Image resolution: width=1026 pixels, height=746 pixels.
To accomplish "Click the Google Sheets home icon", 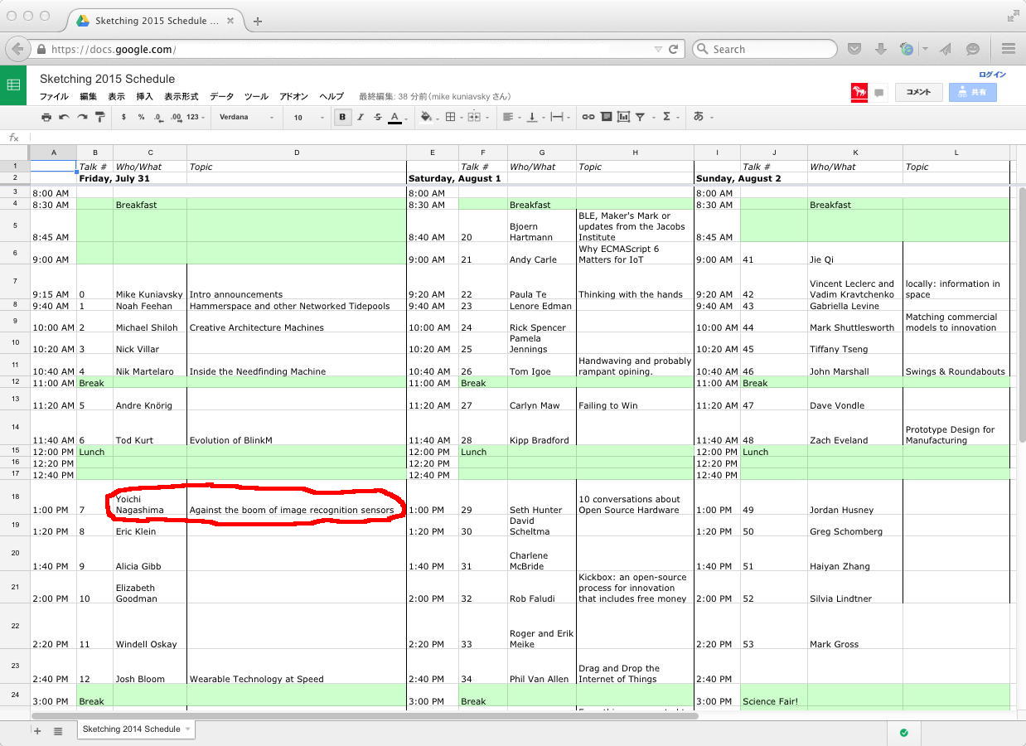I will tap(13, 85).
